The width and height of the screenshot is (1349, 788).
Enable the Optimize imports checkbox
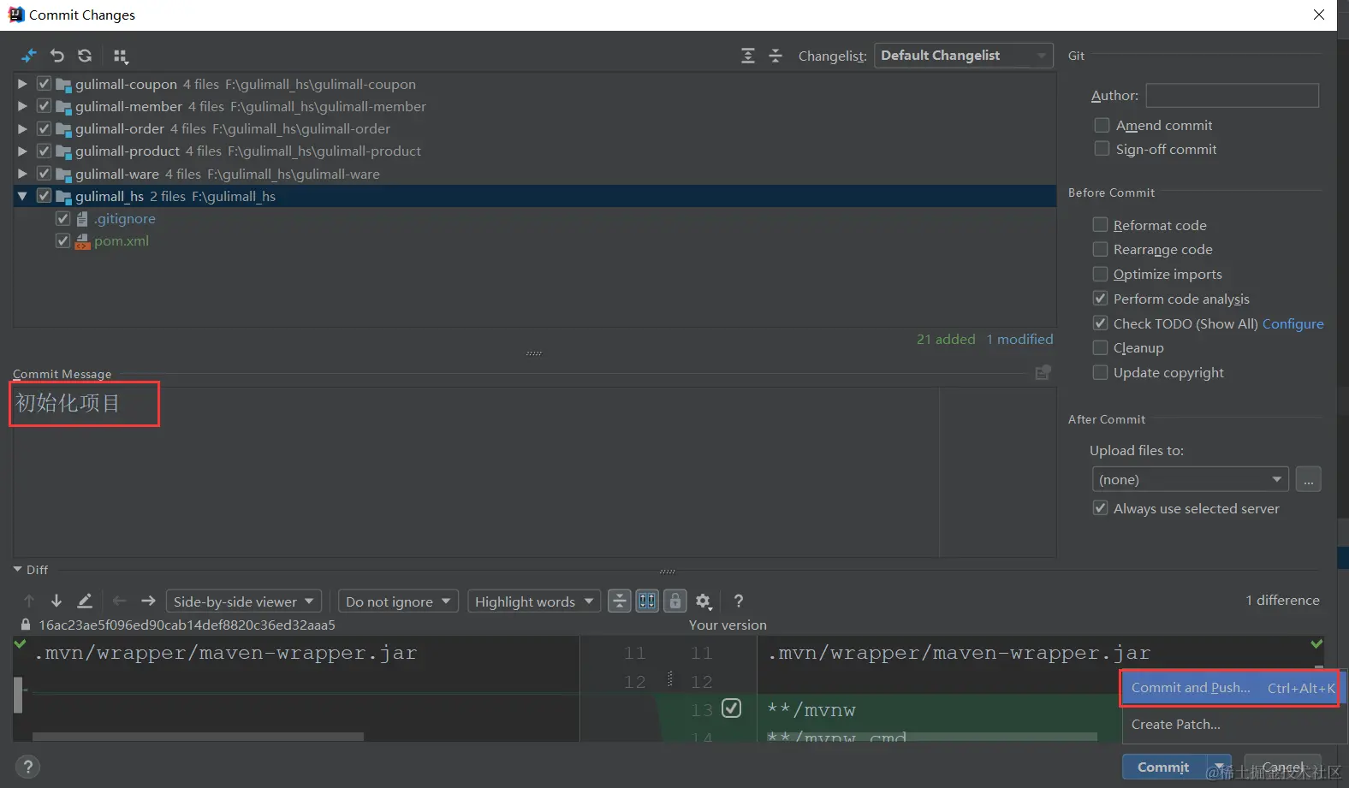(1100, 274)
